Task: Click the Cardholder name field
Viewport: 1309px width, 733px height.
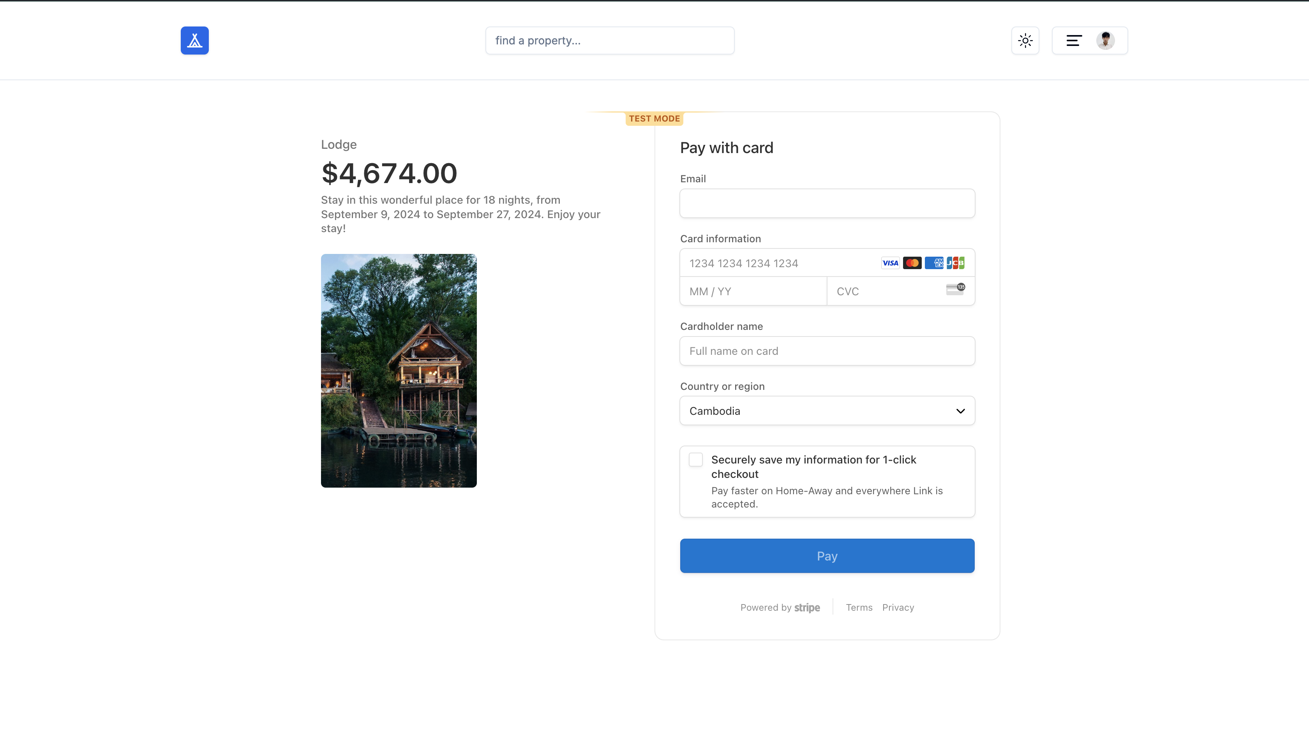Action: 827,351
